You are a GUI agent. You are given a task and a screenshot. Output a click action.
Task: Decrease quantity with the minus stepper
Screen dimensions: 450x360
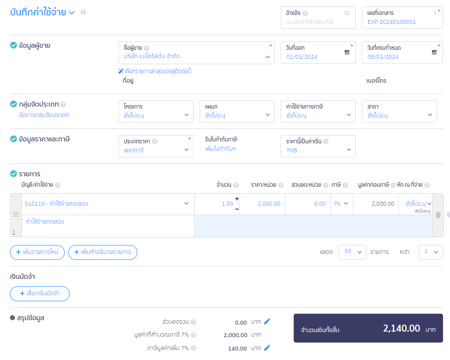[x=237, y=209]
